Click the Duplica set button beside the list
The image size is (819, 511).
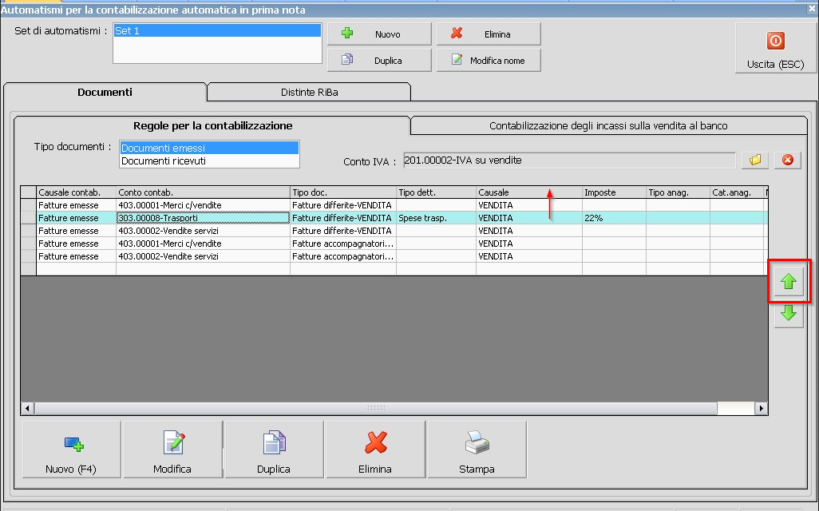pos(379,60)
